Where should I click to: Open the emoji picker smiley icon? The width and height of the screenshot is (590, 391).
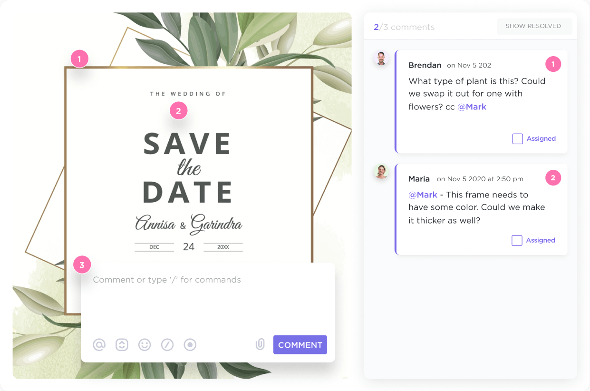(x=145, y=345)
